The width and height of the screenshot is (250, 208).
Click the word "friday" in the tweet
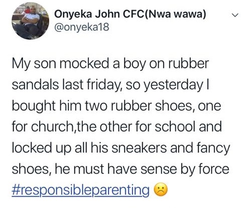tap(105, 85)
